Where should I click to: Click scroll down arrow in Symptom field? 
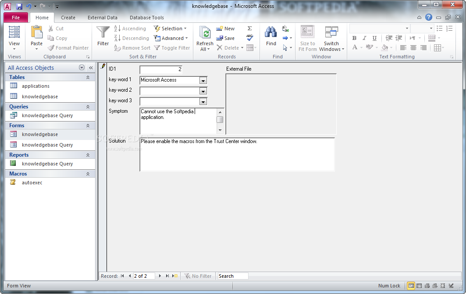tap(220, 130)
